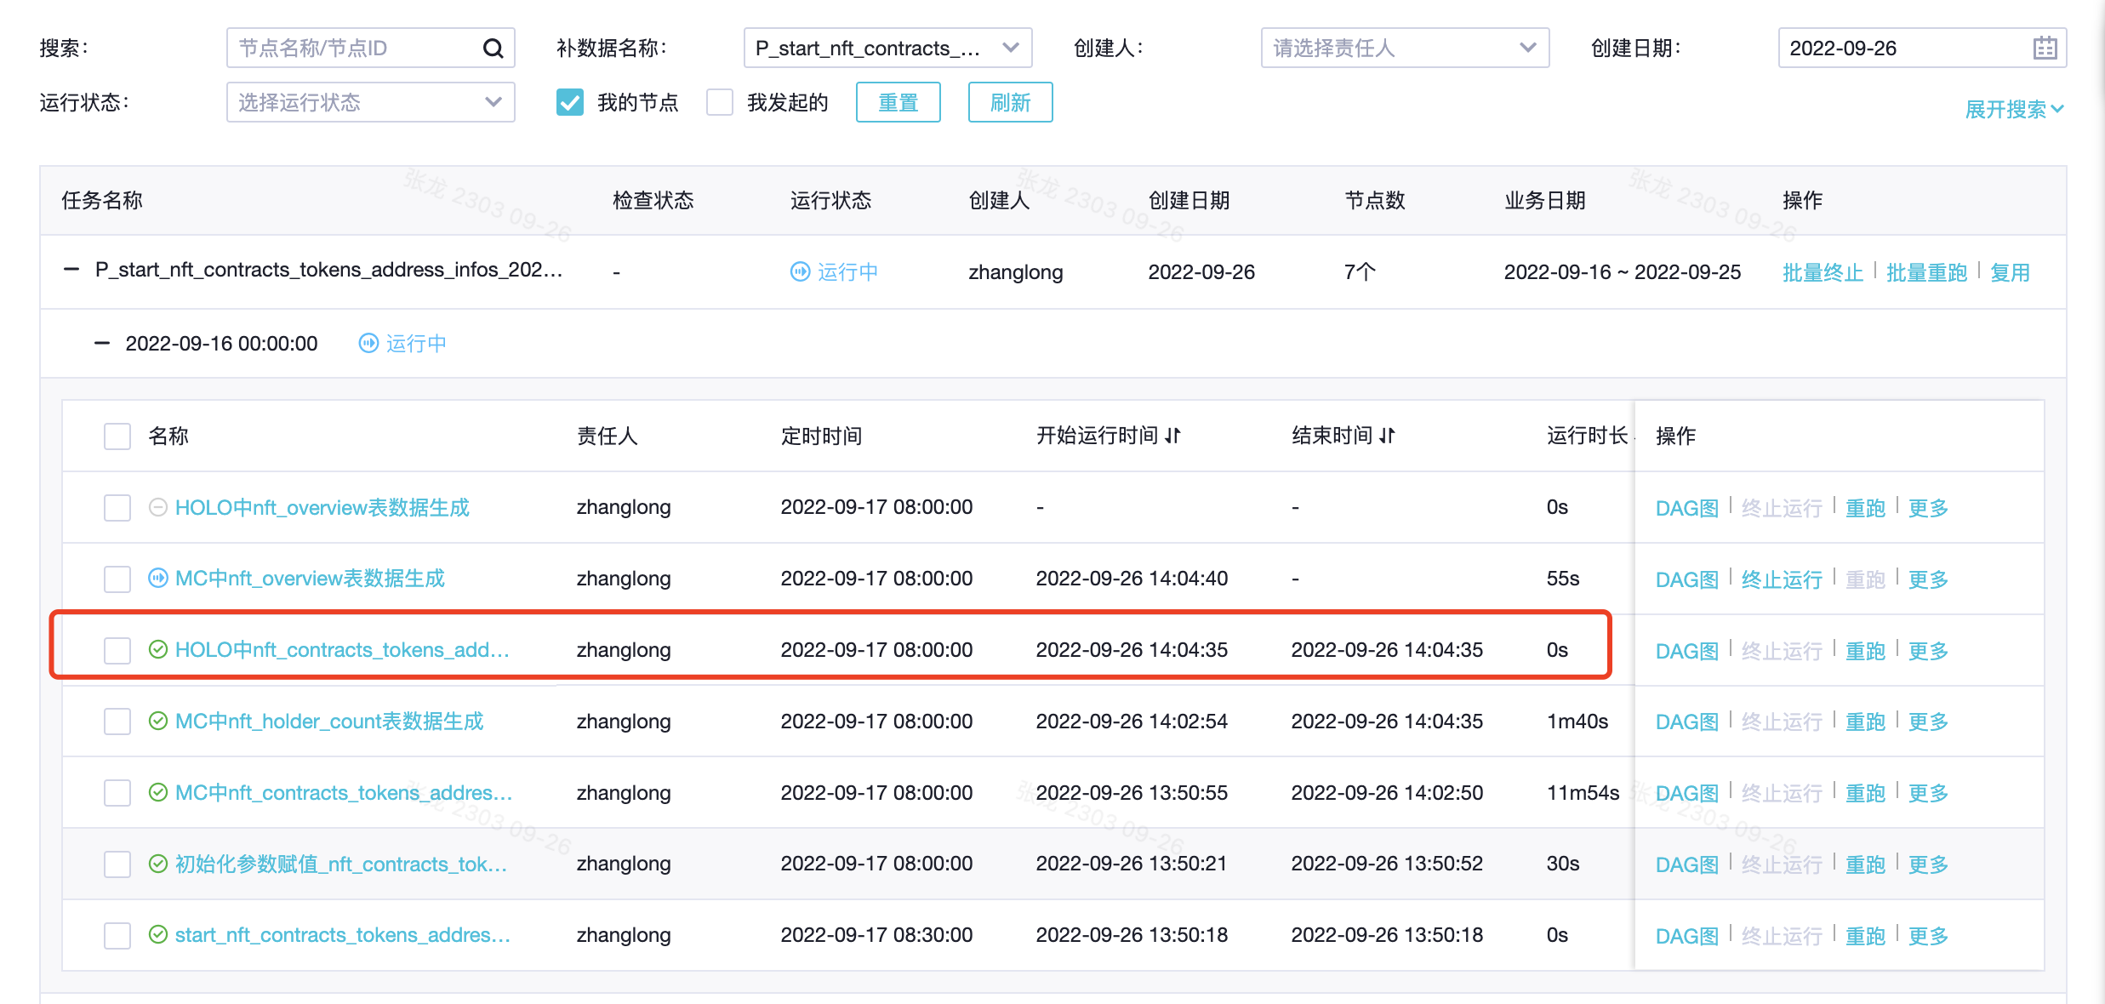2105x1004 pixels.
Task: Click 重跑 for HOLO中nft_contracts_tokens_add row
Action: coord(1865,651)
